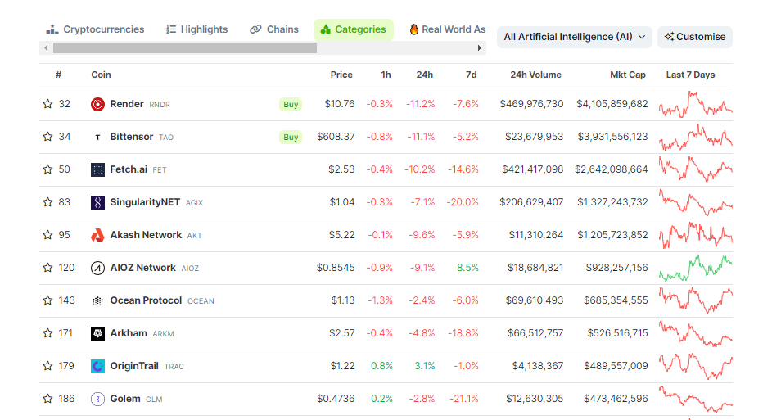Star the AIOZ Network coin

tap(47, 268)
